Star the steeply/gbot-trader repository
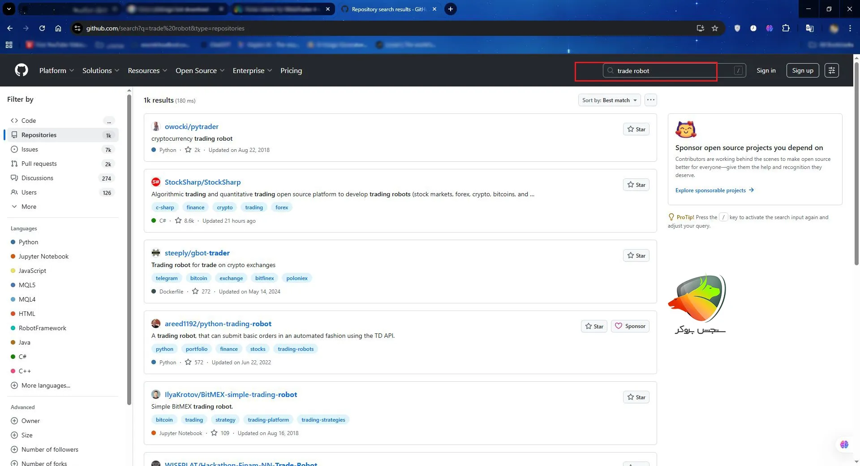Viewport: 860px width, 466px height. pos(636,255)
